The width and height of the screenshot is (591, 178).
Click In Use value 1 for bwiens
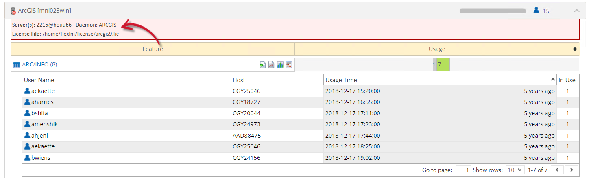tap(568, 158)
